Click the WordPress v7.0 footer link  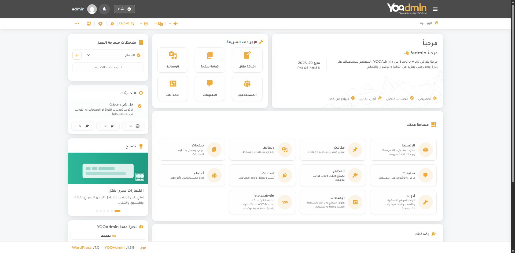pos(86,247)
